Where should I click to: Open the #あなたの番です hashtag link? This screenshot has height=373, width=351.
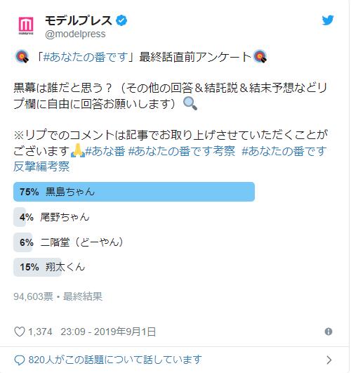pos(86,57)
